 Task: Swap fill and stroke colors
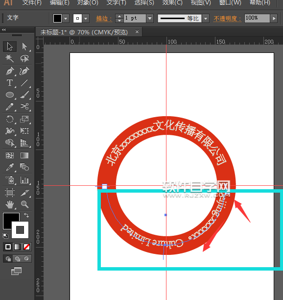pos(26,215)
